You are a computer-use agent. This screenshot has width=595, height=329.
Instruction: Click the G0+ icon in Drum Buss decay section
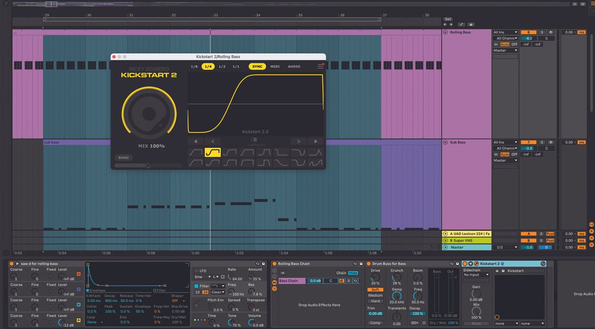(415, 323)
